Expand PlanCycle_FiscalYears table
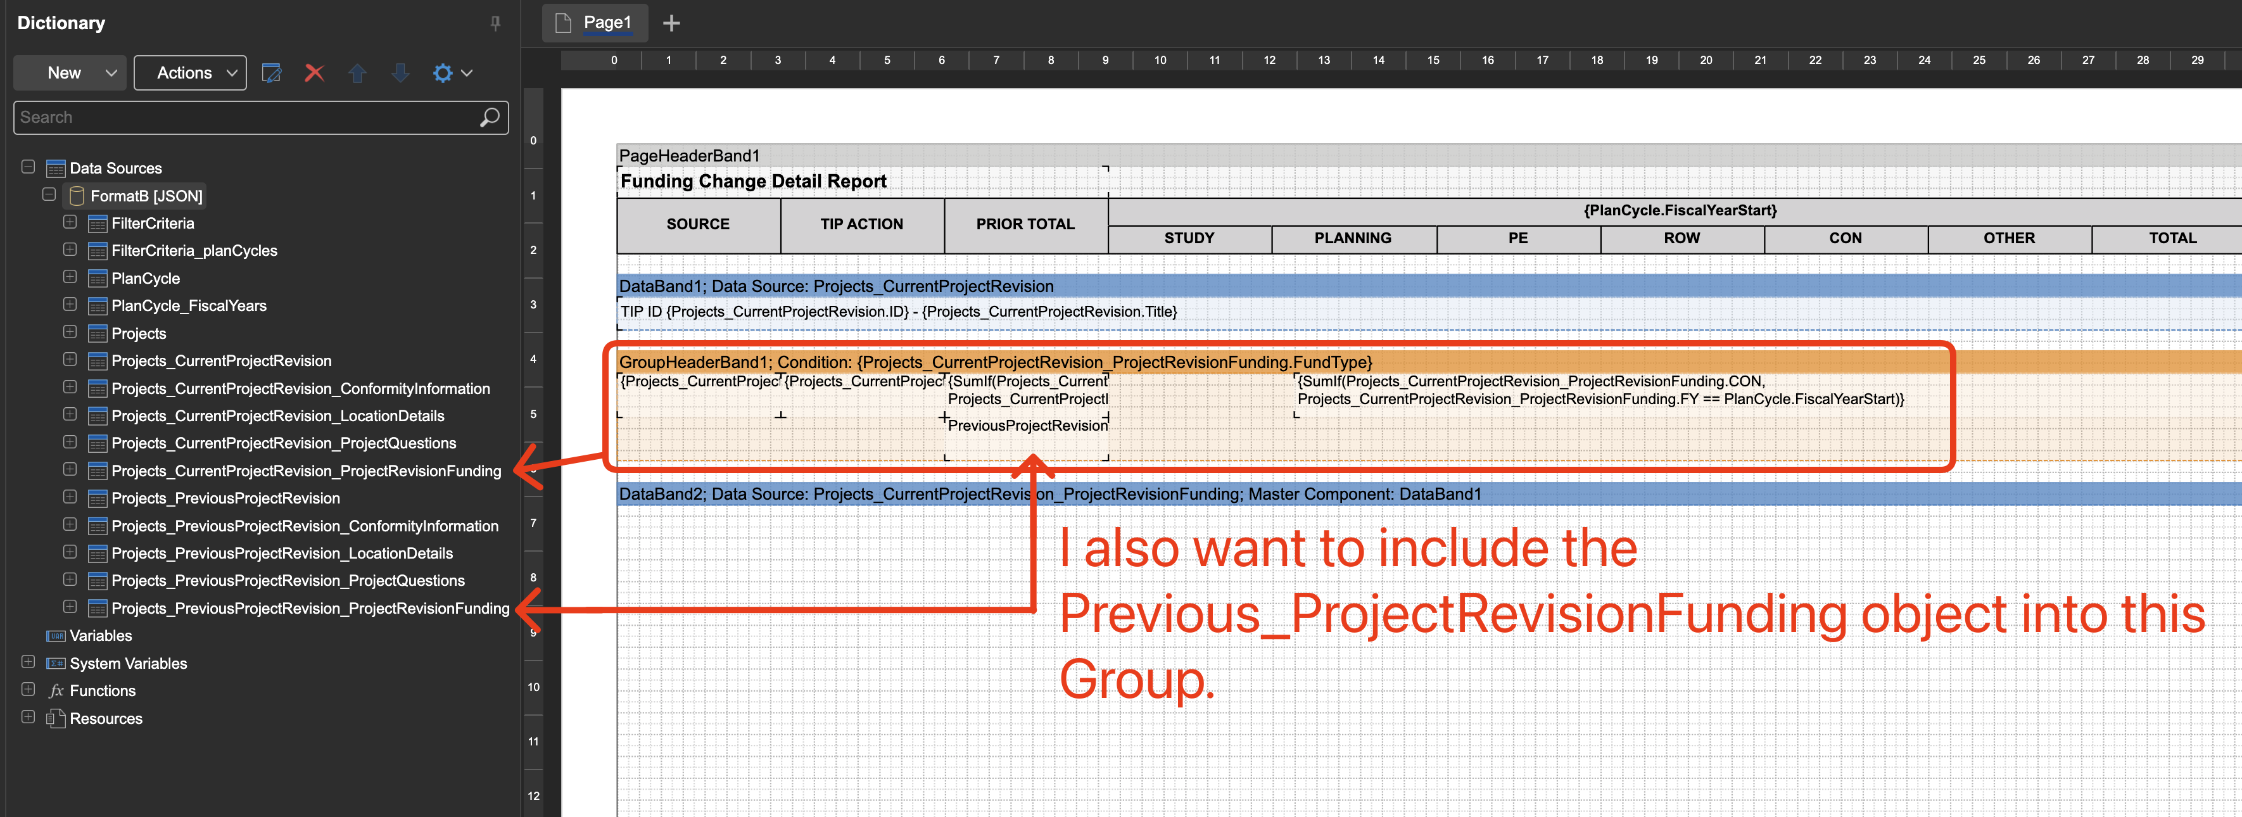 tap(70, 305)
